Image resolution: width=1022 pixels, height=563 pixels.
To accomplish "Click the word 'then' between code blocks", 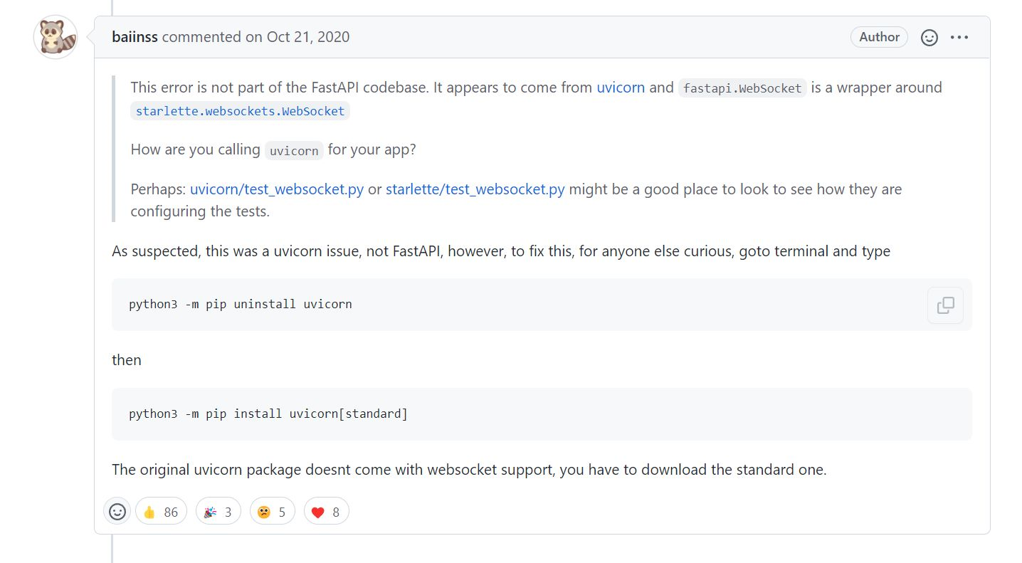I will coord(127,360).
